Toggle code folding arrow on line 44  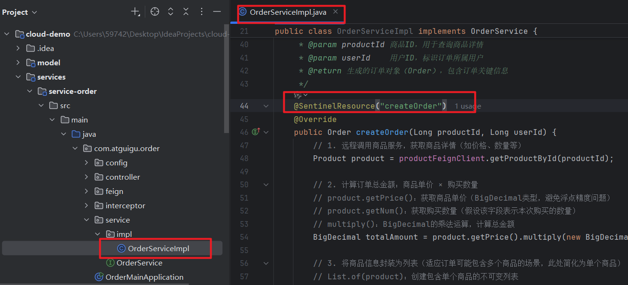(x=266, y=106)
